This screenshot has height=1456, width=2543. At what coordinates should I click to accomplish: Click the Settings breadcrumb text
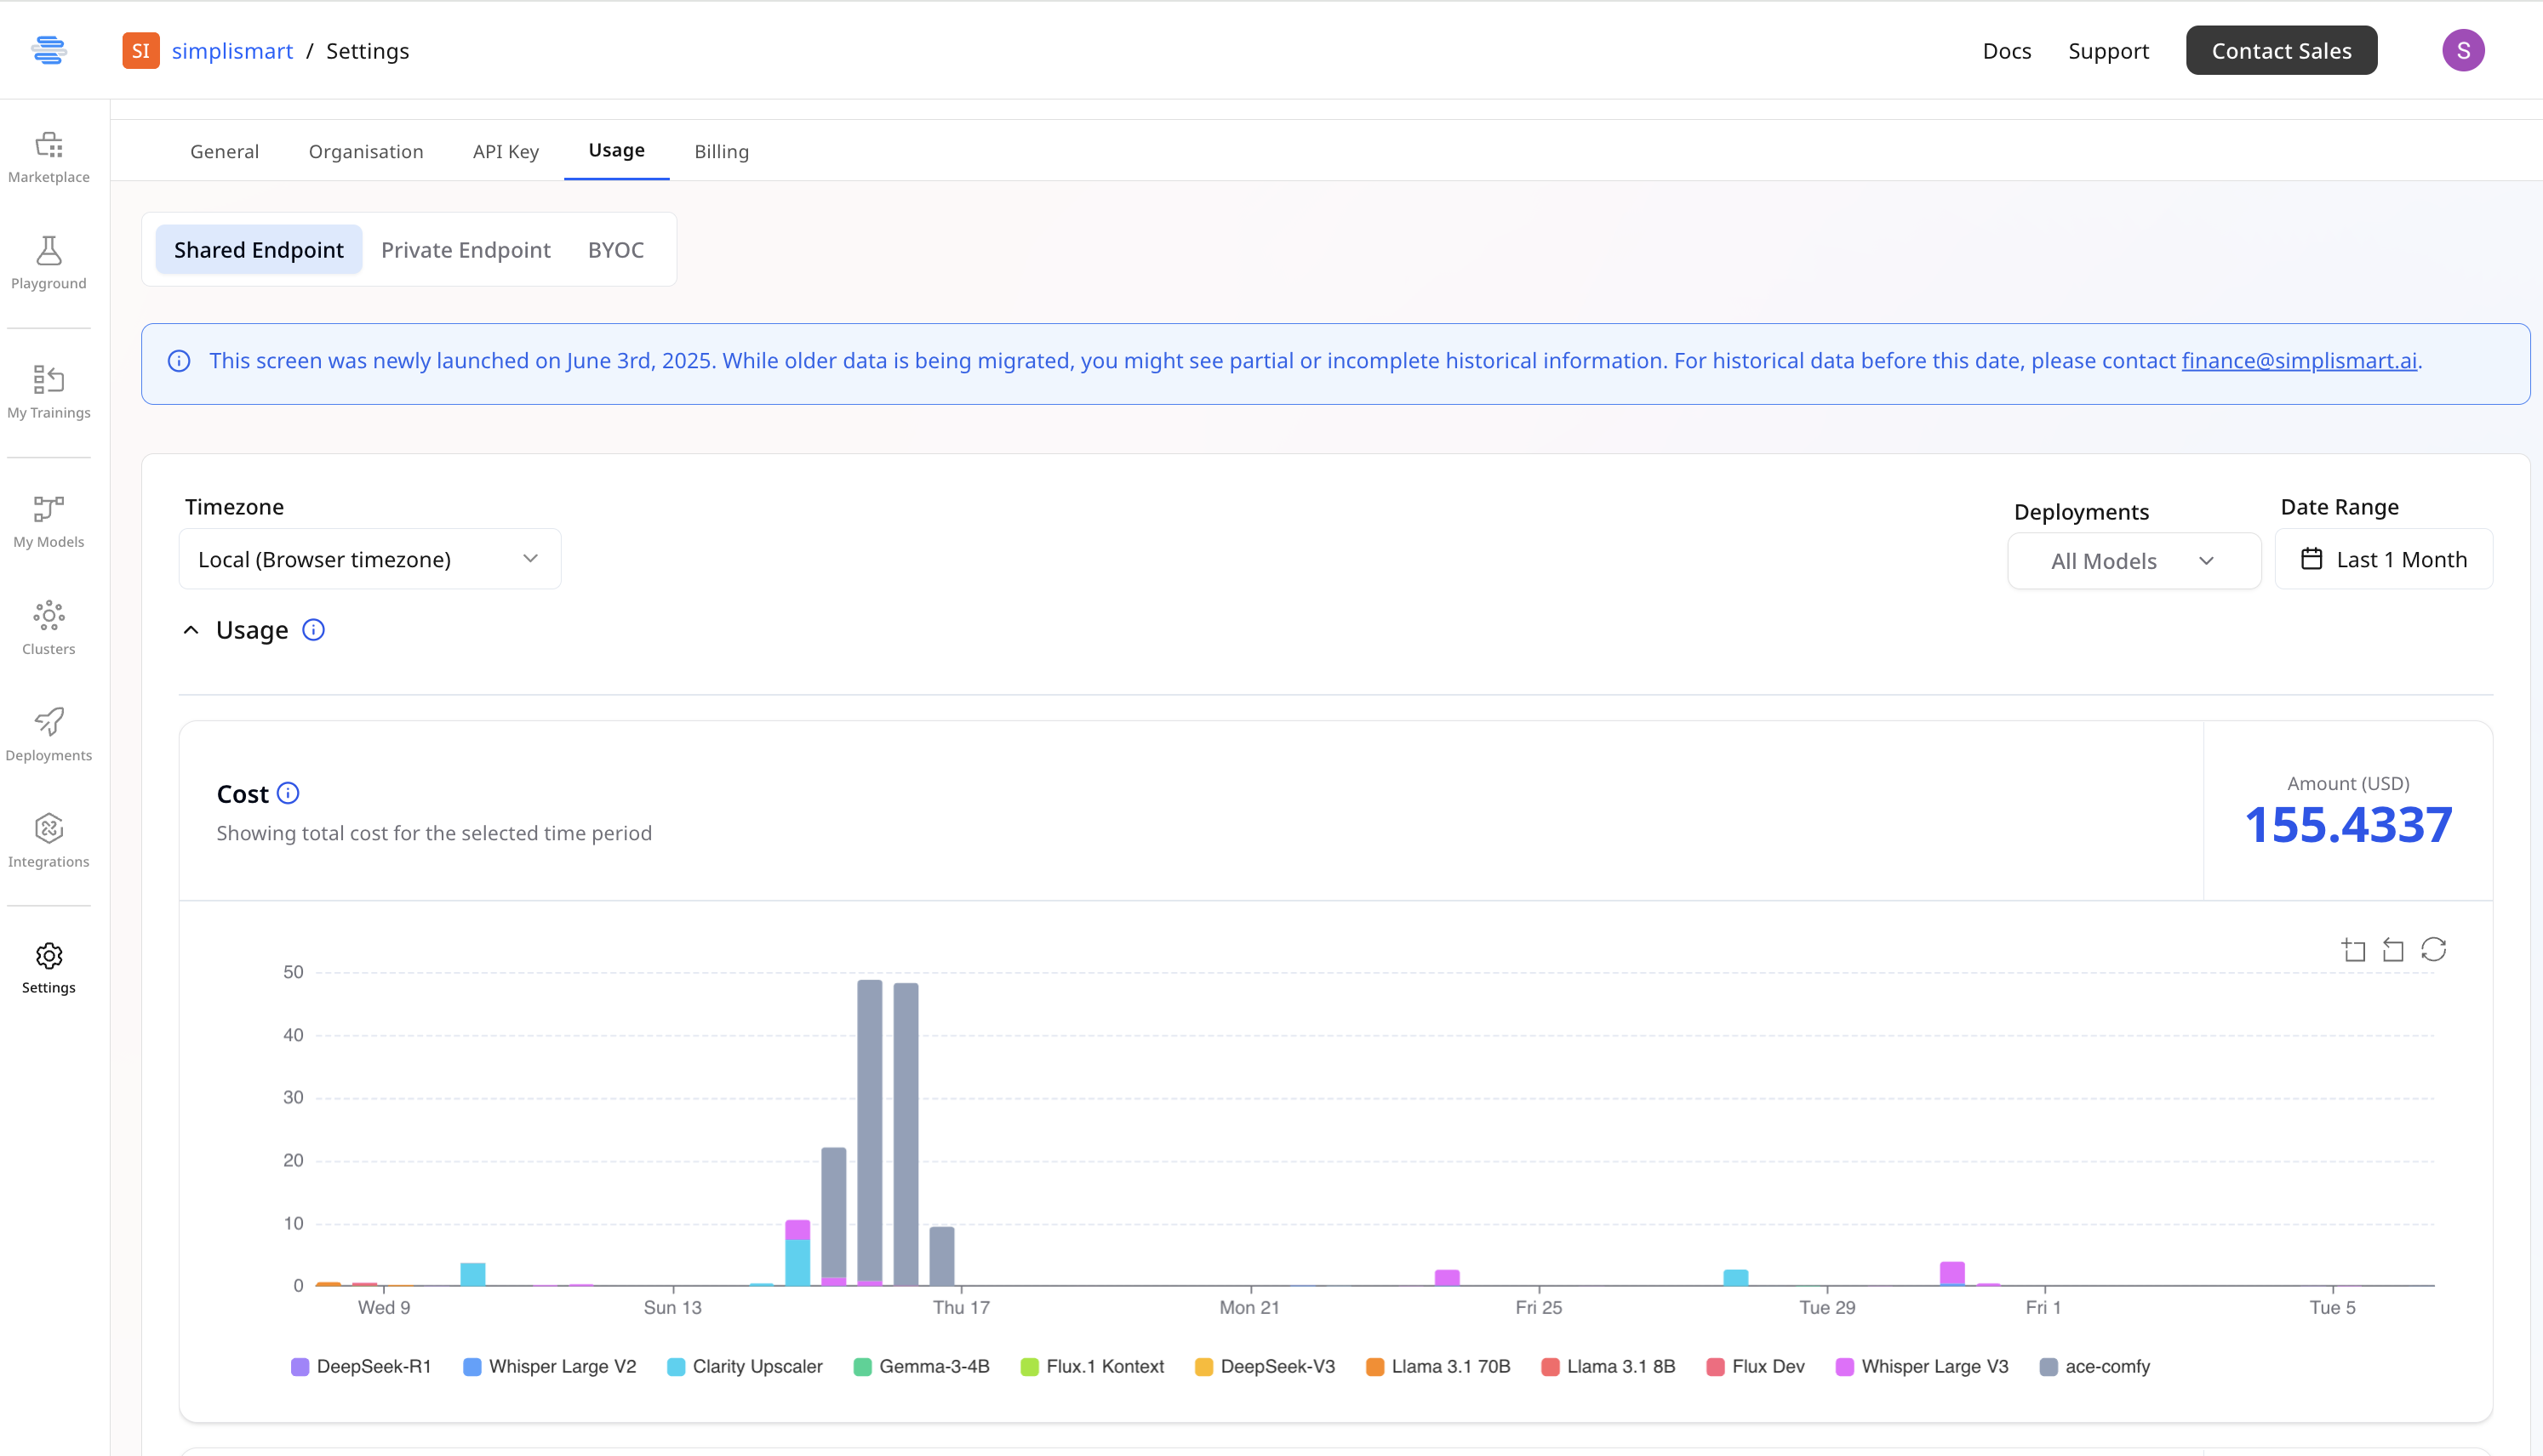pos(367,50)
